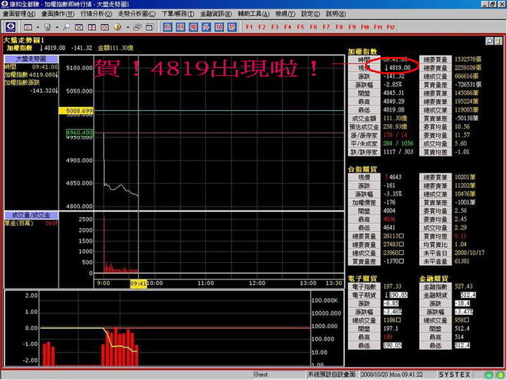Viewport: 507px width, 380px height.
Task: Click the F6 shortcut button
Action: (x=314, y=27)
